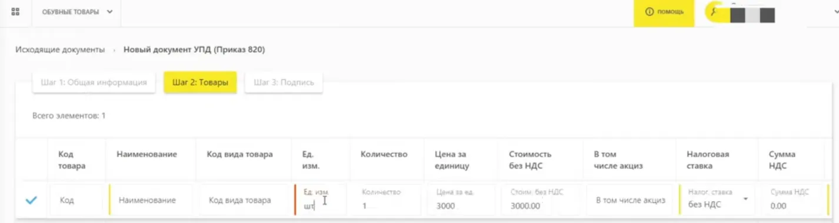Viewport: 839px width, 223px height.
Task: Open Шаг 1: Общая информация tab
Action: tap(94, 83)
